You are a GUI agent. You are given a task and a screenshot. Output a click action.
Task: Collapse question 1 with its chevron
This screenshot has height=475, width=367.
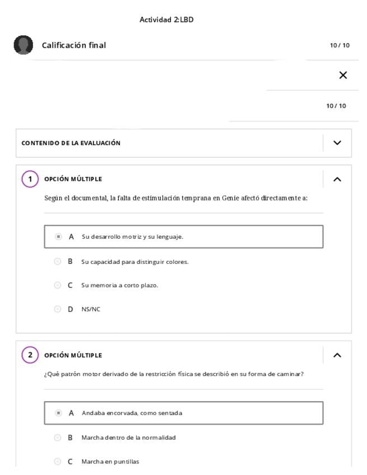(337, 179)
